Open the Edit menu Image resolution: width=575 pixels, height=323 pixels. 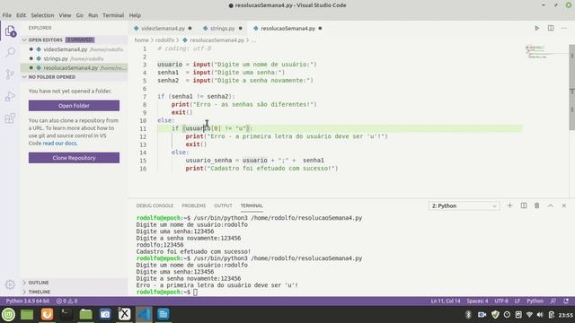pyautogui.click(x=21, y=15)
